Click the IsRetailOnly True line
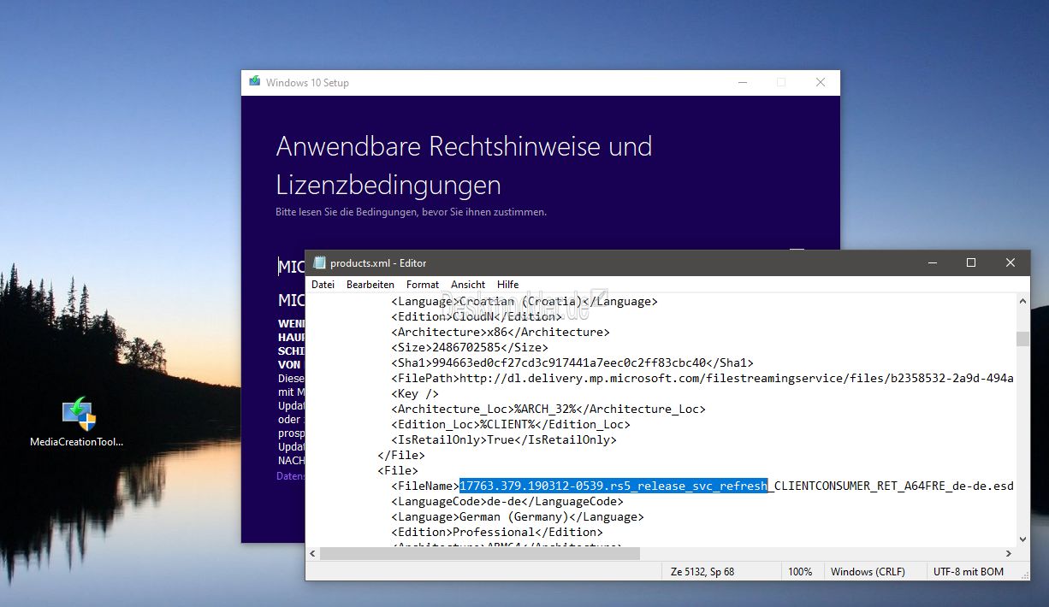1049x607 pixels. click(x=504, y=439)
